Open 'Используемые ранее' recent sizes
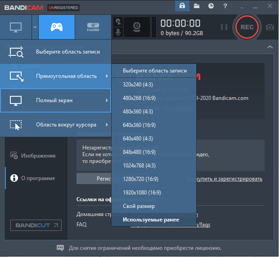 click(154, 220)
